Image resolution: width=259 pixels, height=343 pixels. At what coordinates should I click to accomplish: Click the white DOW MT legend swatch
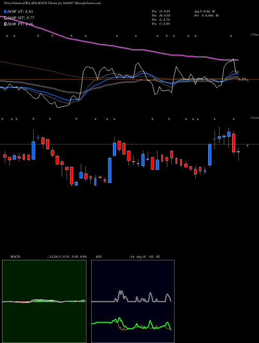pyautogui.click(x=5, y=18)
